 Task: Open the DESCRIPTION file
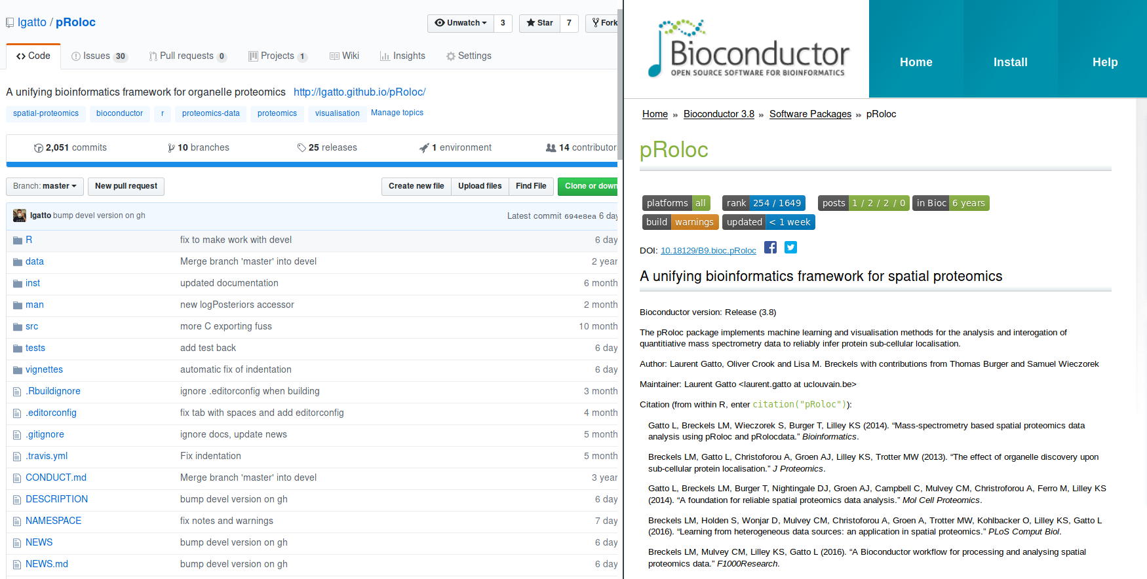(x=56, y=499)
